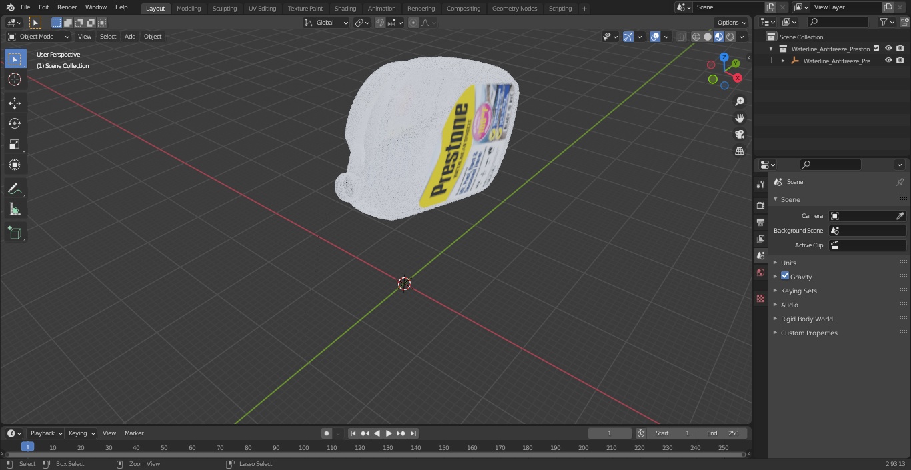Open the Output properties tab
Image resolution: width=911 pixels, height=470 pixels.
click(760, 223)
